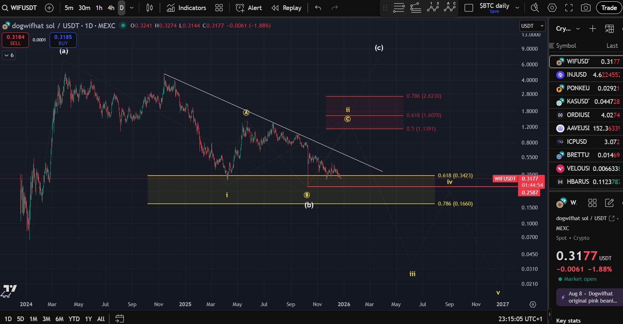Click the compare or add symbol plus icon
This screenshot has width=623, height=324.
(49, 8)
